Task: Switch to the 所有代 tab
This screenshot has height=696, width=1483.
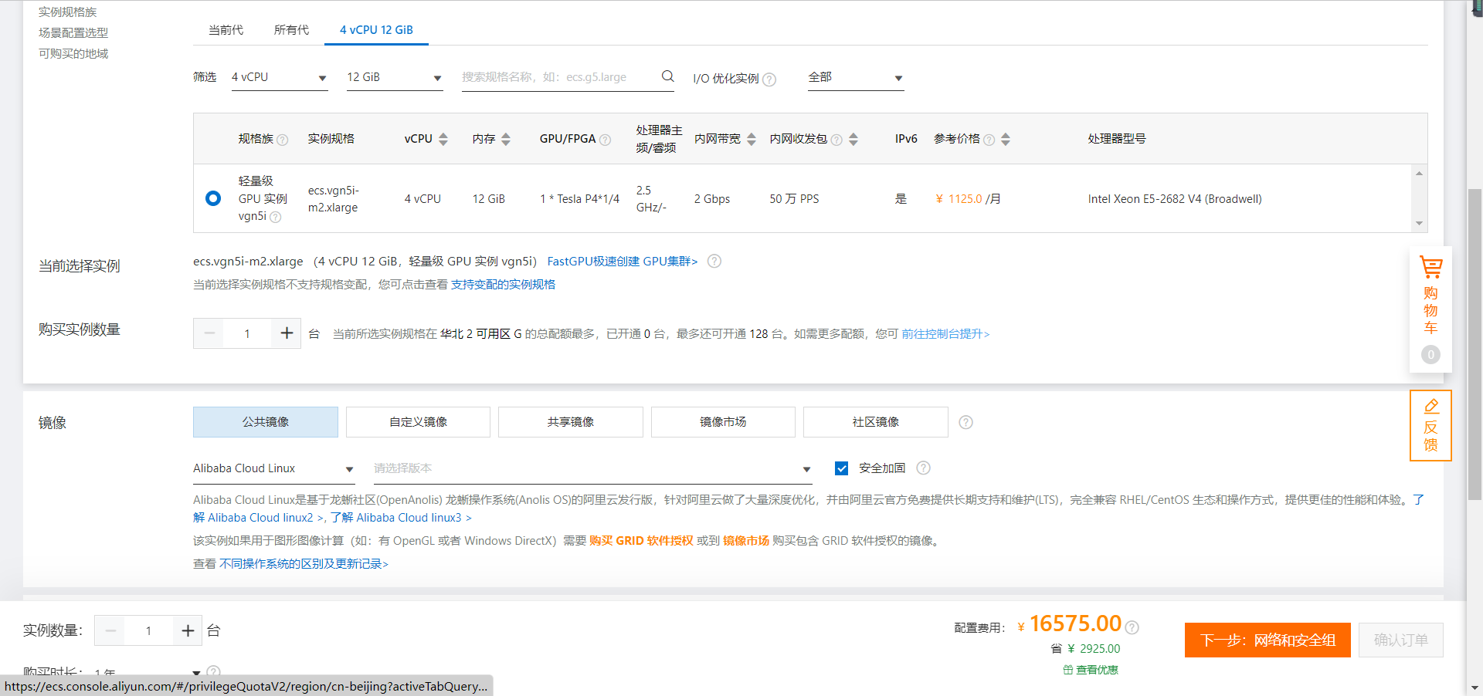Action: (291, 30)
